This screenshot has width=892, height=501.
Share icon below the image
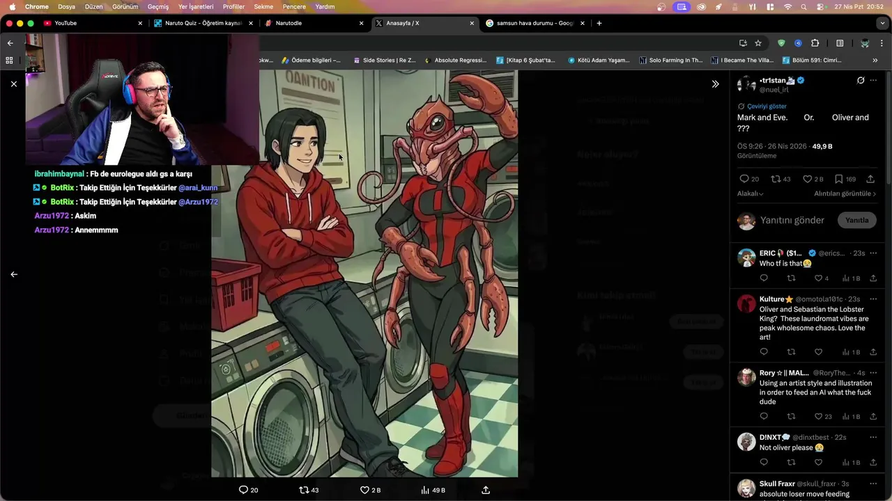click(486, 490)
